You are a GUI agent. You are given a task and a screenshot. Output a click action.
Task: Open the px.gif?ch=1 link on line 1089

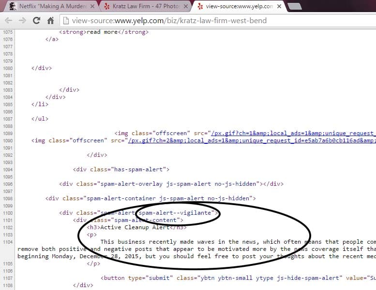[x=293, y=133]
